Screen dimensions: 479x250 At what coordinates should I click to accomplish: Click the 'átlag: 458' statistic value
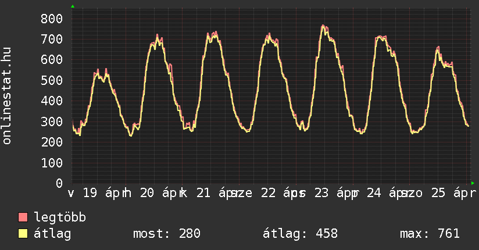pyautogui.click(x=300, y=234)
